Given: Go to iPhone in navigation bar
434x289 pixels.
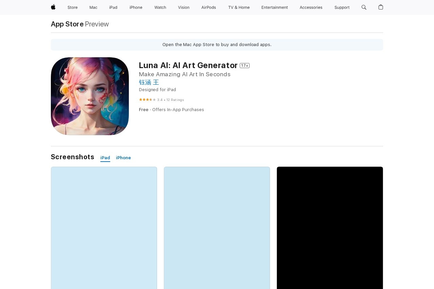Looking at the screenshot, I should pos(136,7).
